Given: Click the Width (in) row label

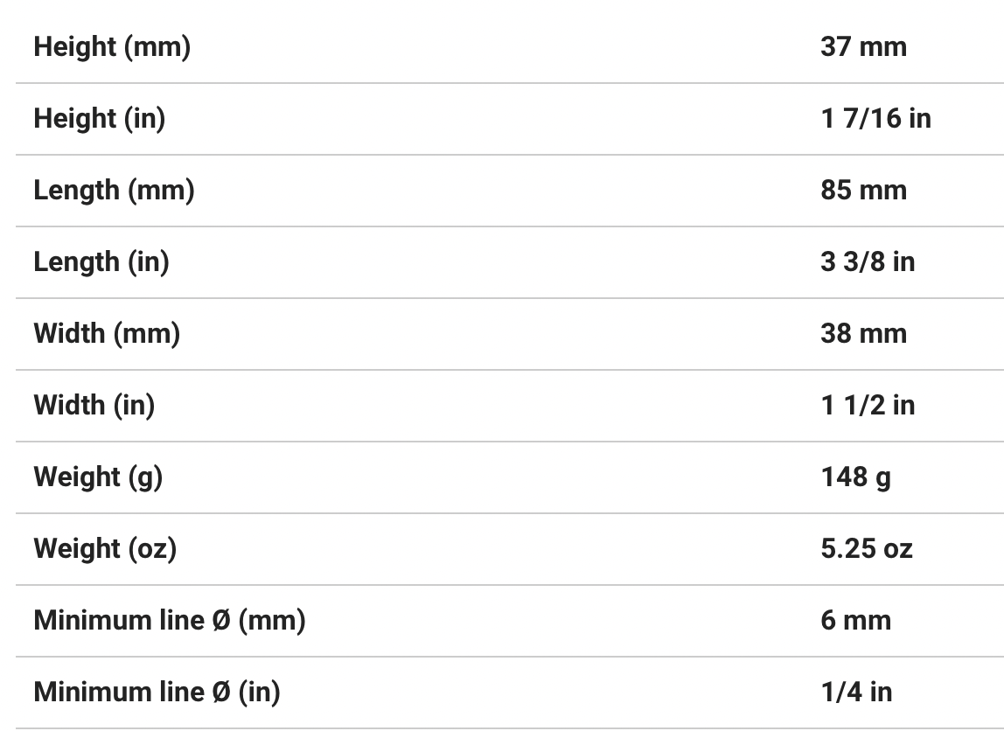Looking at the screenshot, I should (94, 405).
